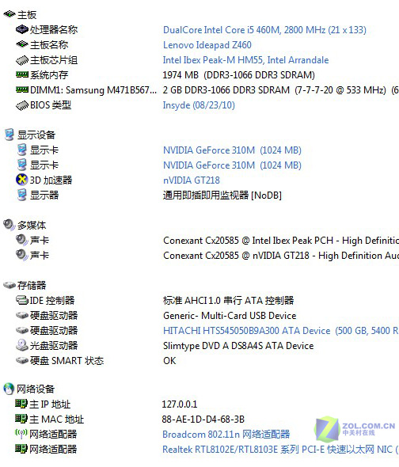Select the SMART status OK value
Viewport: 399px width, 467px height.
(x=169, y=361)
